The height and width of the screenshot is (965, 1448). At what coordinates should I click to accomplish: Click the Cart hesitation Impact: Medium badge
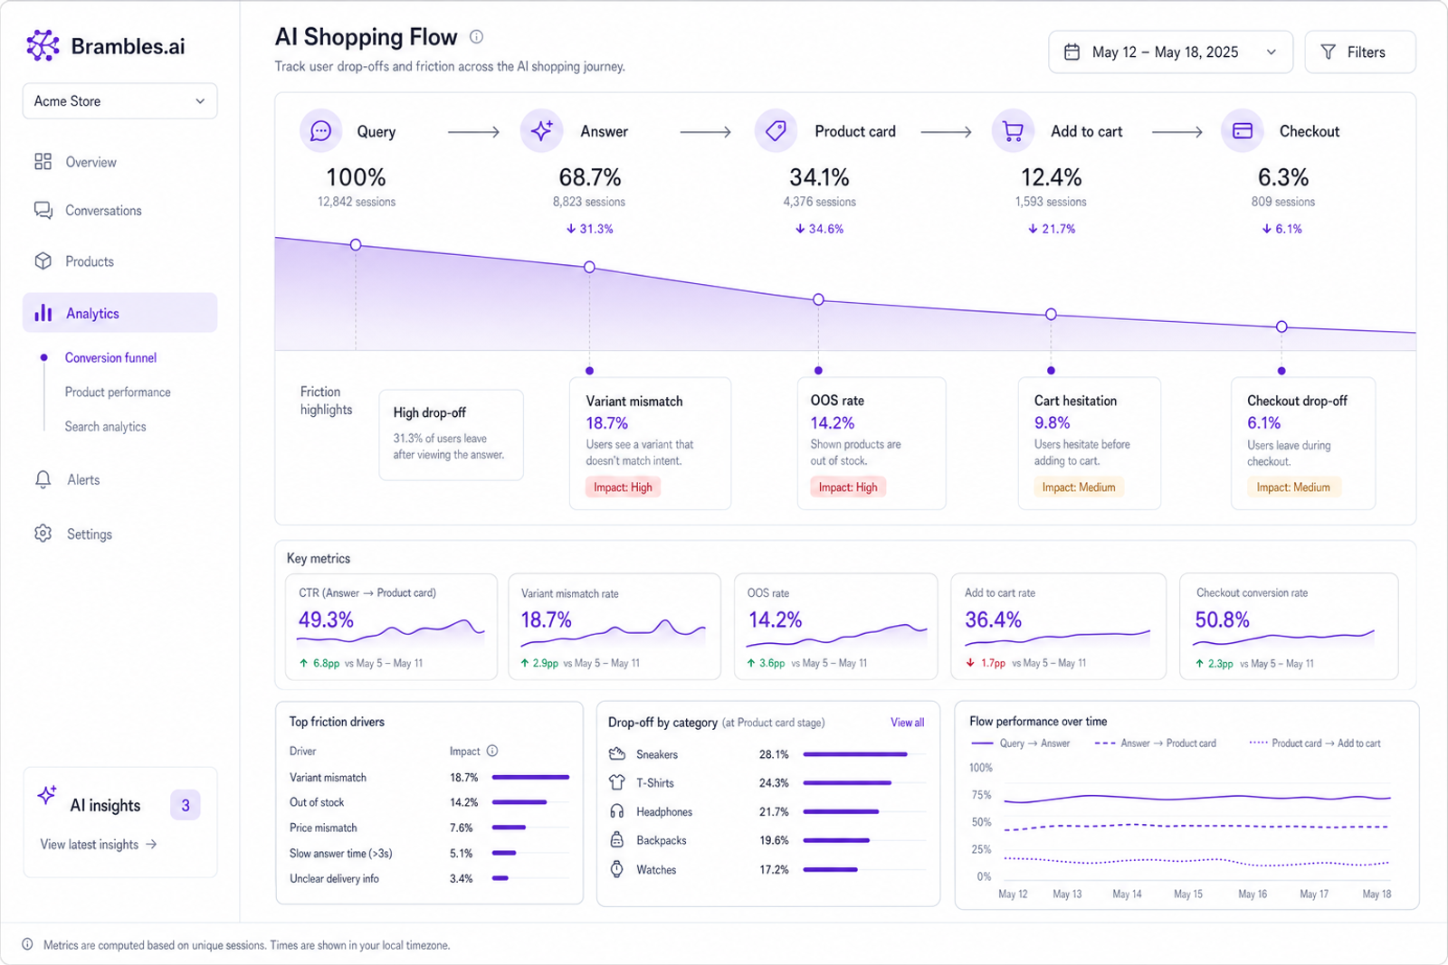pyautogui.click(x=1078, y=487)
